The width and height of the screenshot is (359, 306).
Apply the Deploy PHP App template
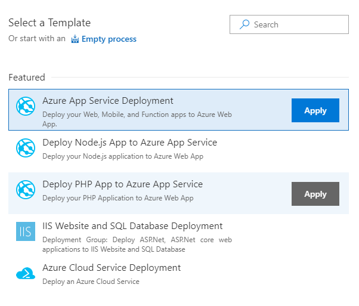(315, 194)
